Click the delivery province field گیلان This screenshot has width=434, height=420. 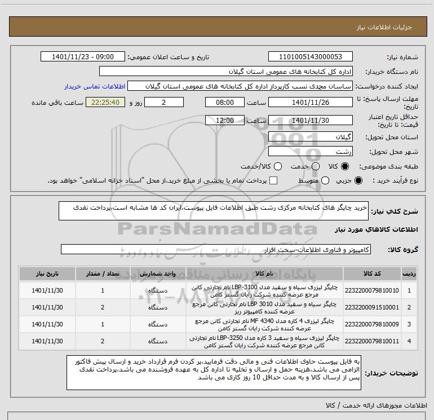coord(310,136)
